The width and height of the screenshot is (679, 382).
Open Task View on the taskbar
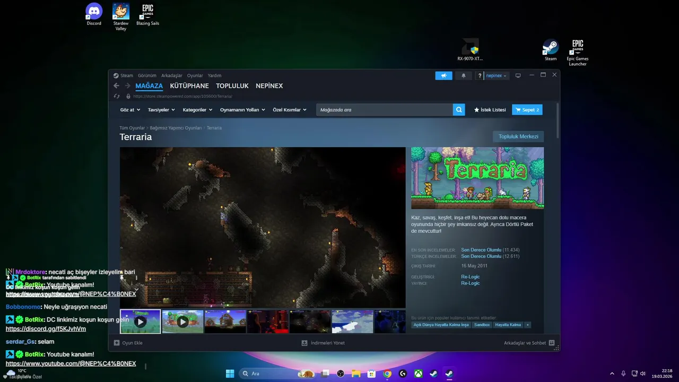point(326,374)
